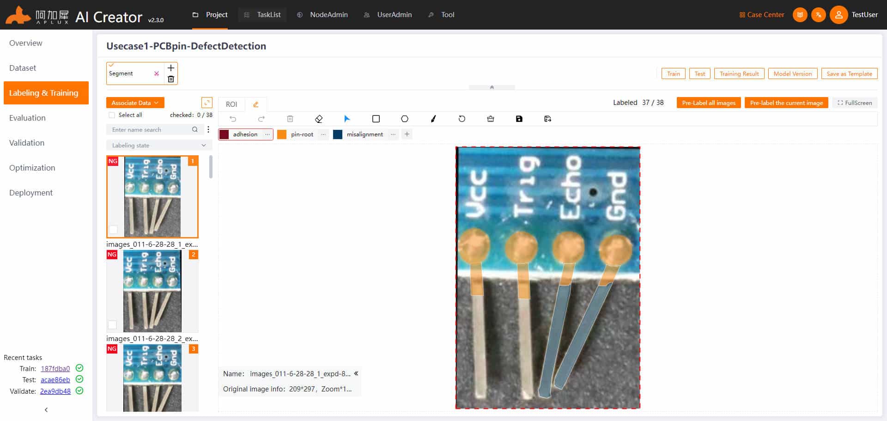887x421 pixels.
Task: Open the Project menu
Action: 210,15
